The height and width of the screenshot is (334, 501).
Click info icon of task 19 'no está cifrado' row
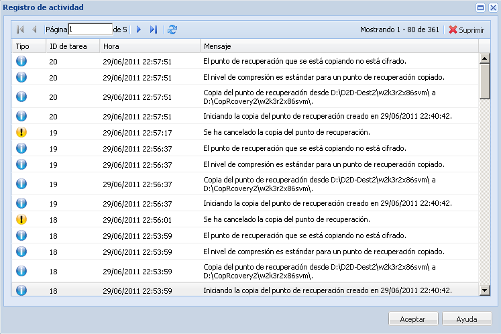[x=21, y=148]
